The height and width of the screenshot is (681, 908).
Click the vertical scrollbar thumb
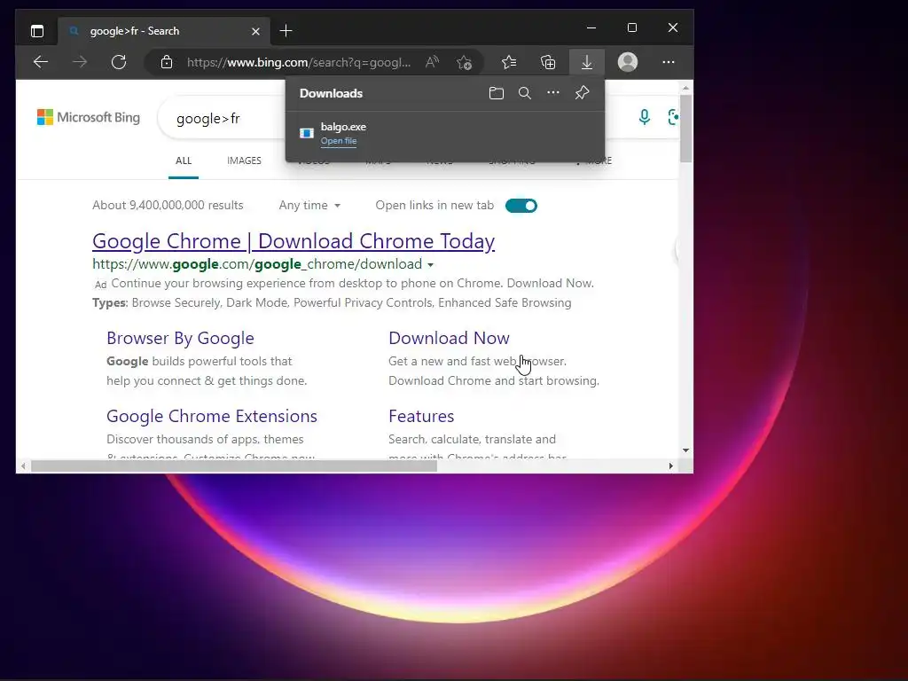685,129
